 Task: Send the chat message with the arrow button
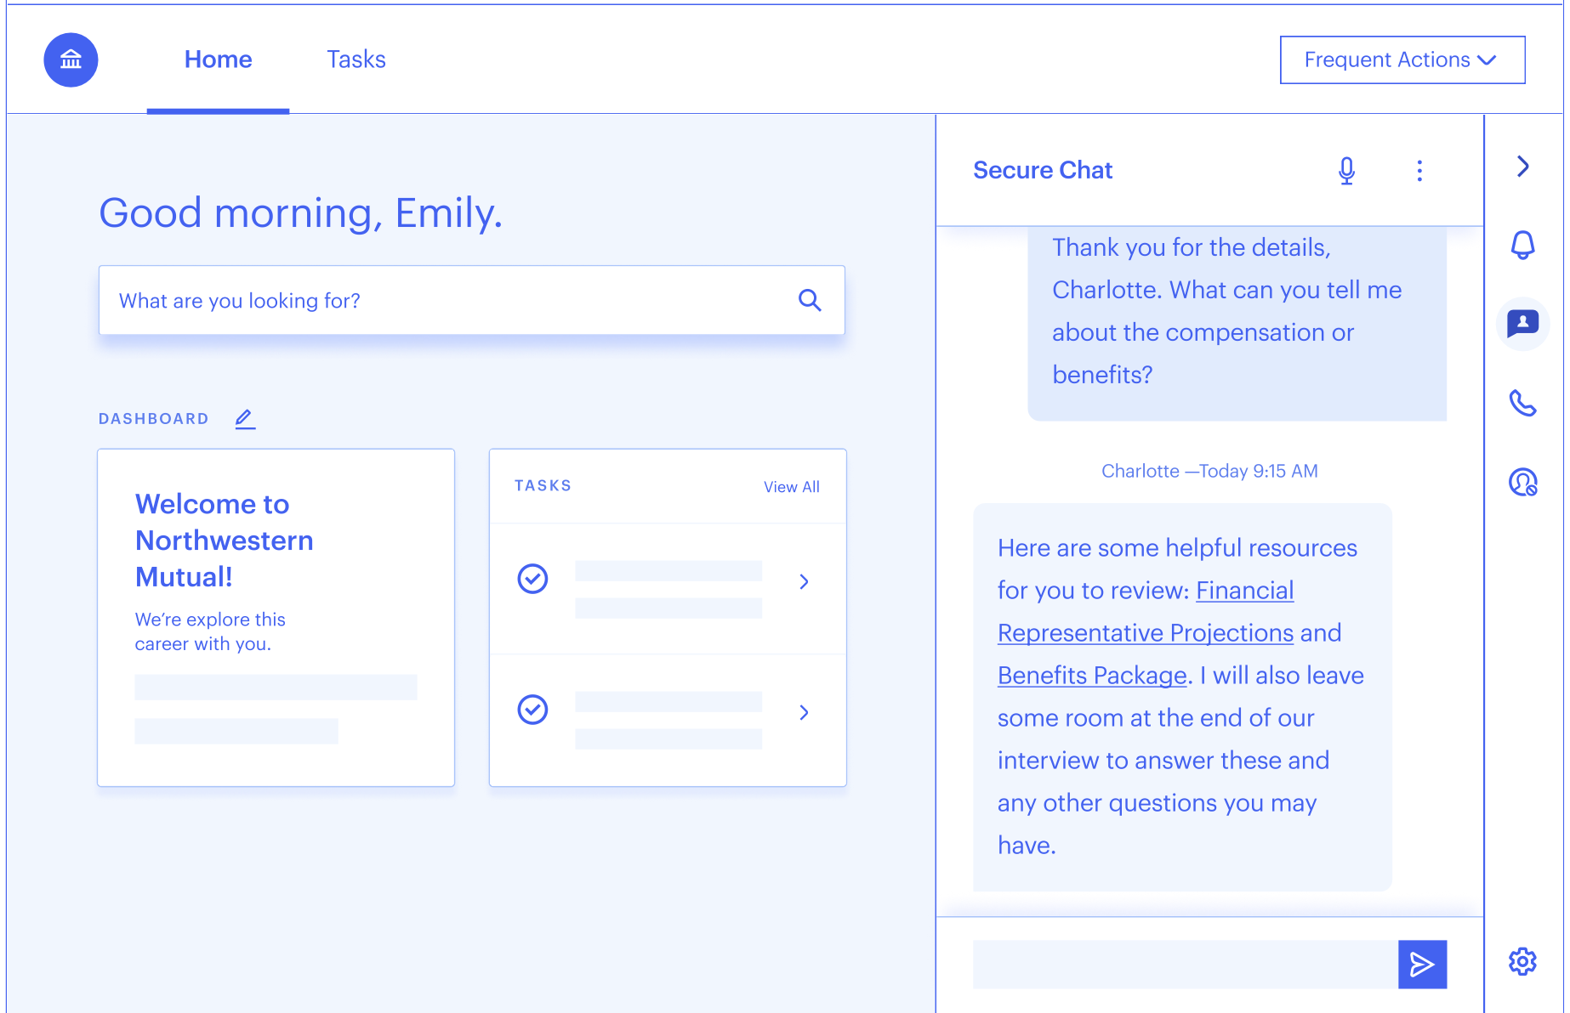click(1422, 964)
